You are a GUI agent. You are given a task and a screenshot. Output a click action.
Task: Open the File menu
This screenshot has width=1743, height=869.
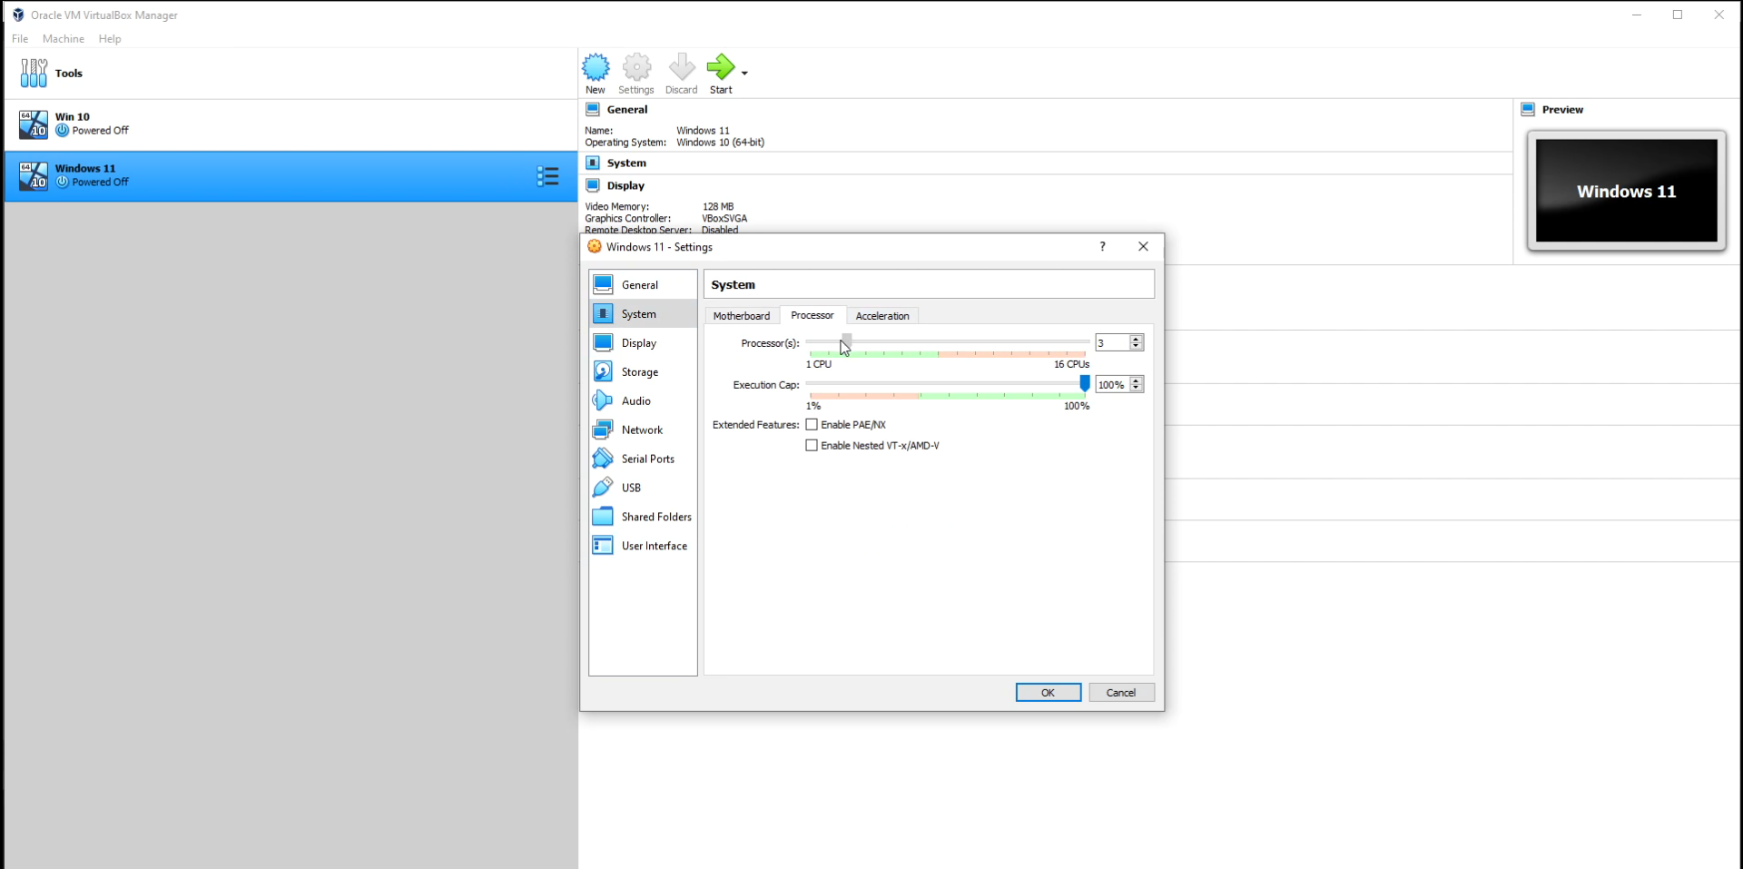pos(20,39)
